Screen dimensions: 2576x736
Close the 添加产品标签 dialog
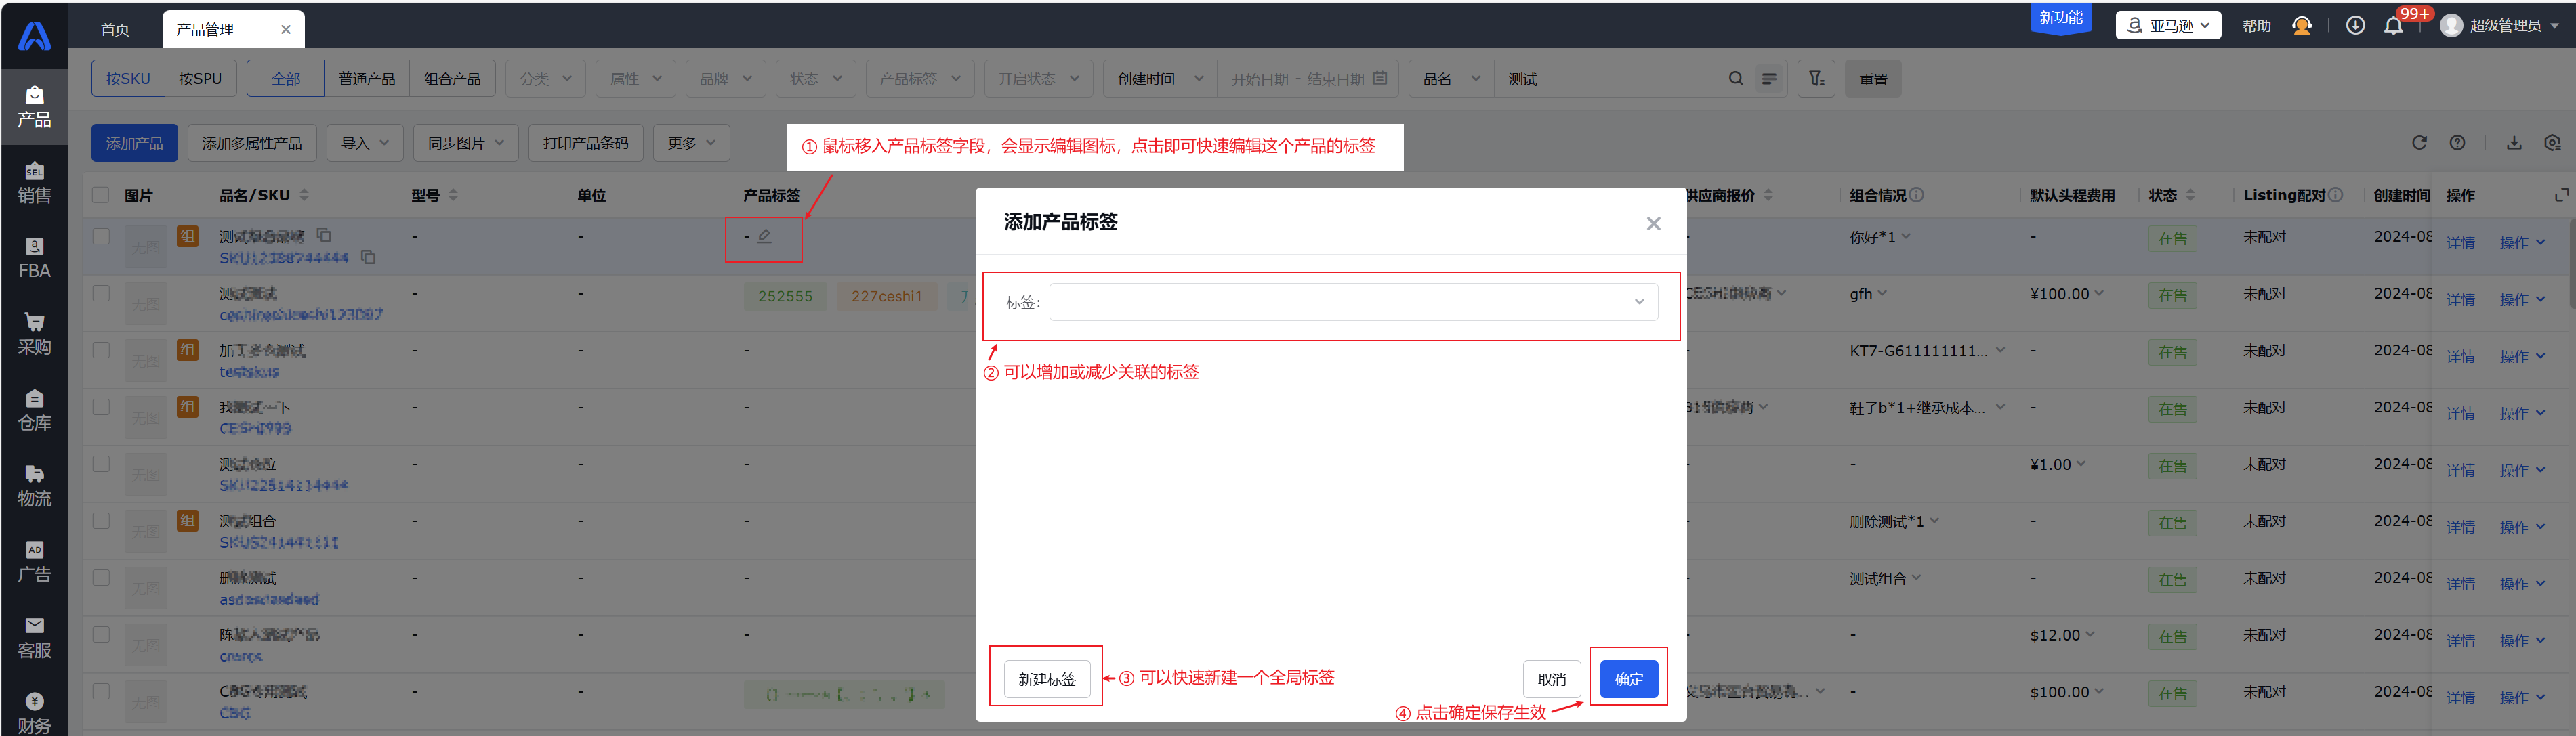(1653, 223)
